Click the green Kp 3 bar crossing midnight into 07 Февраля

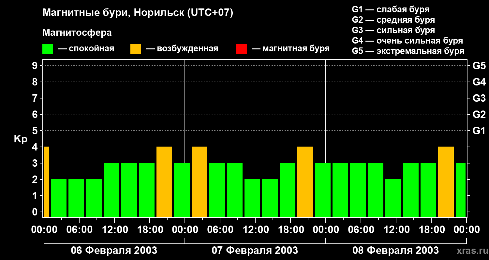click(x=182, y=190)
